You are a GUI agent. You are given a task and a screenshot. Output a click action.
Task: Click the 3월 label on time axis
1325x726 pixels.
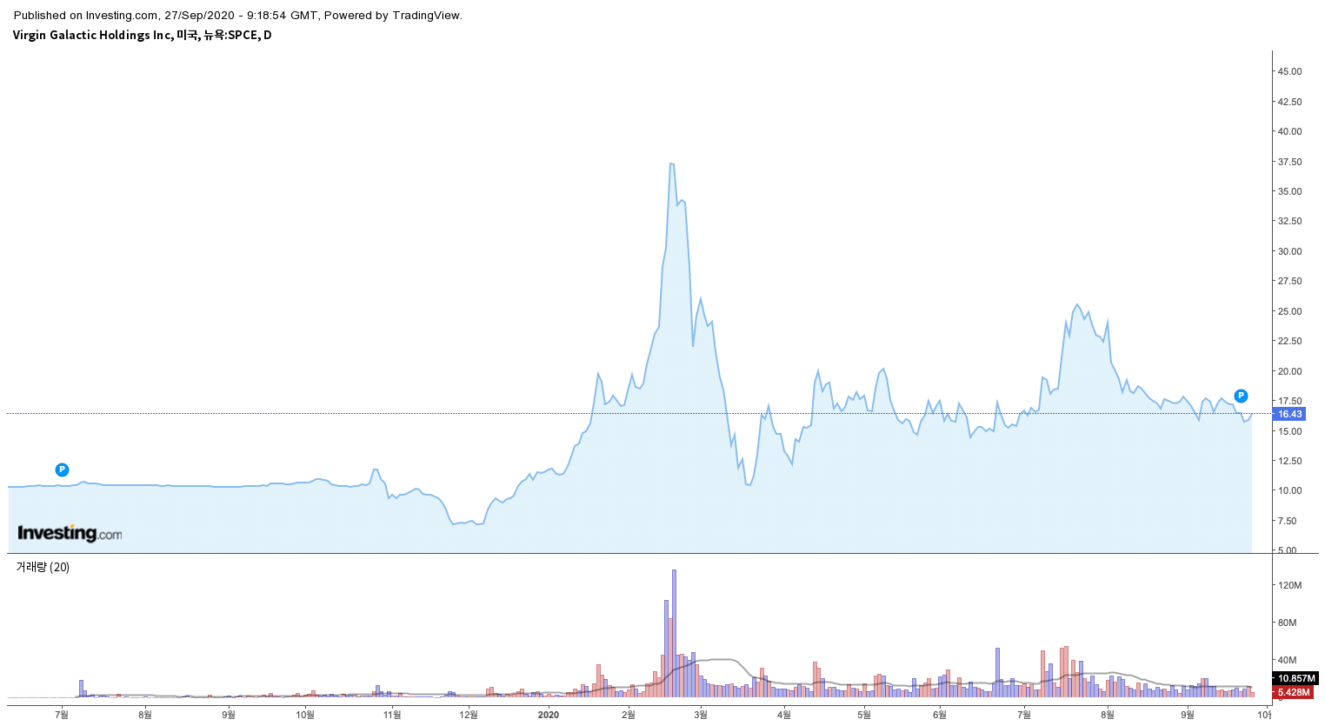[x=701, y=715]
